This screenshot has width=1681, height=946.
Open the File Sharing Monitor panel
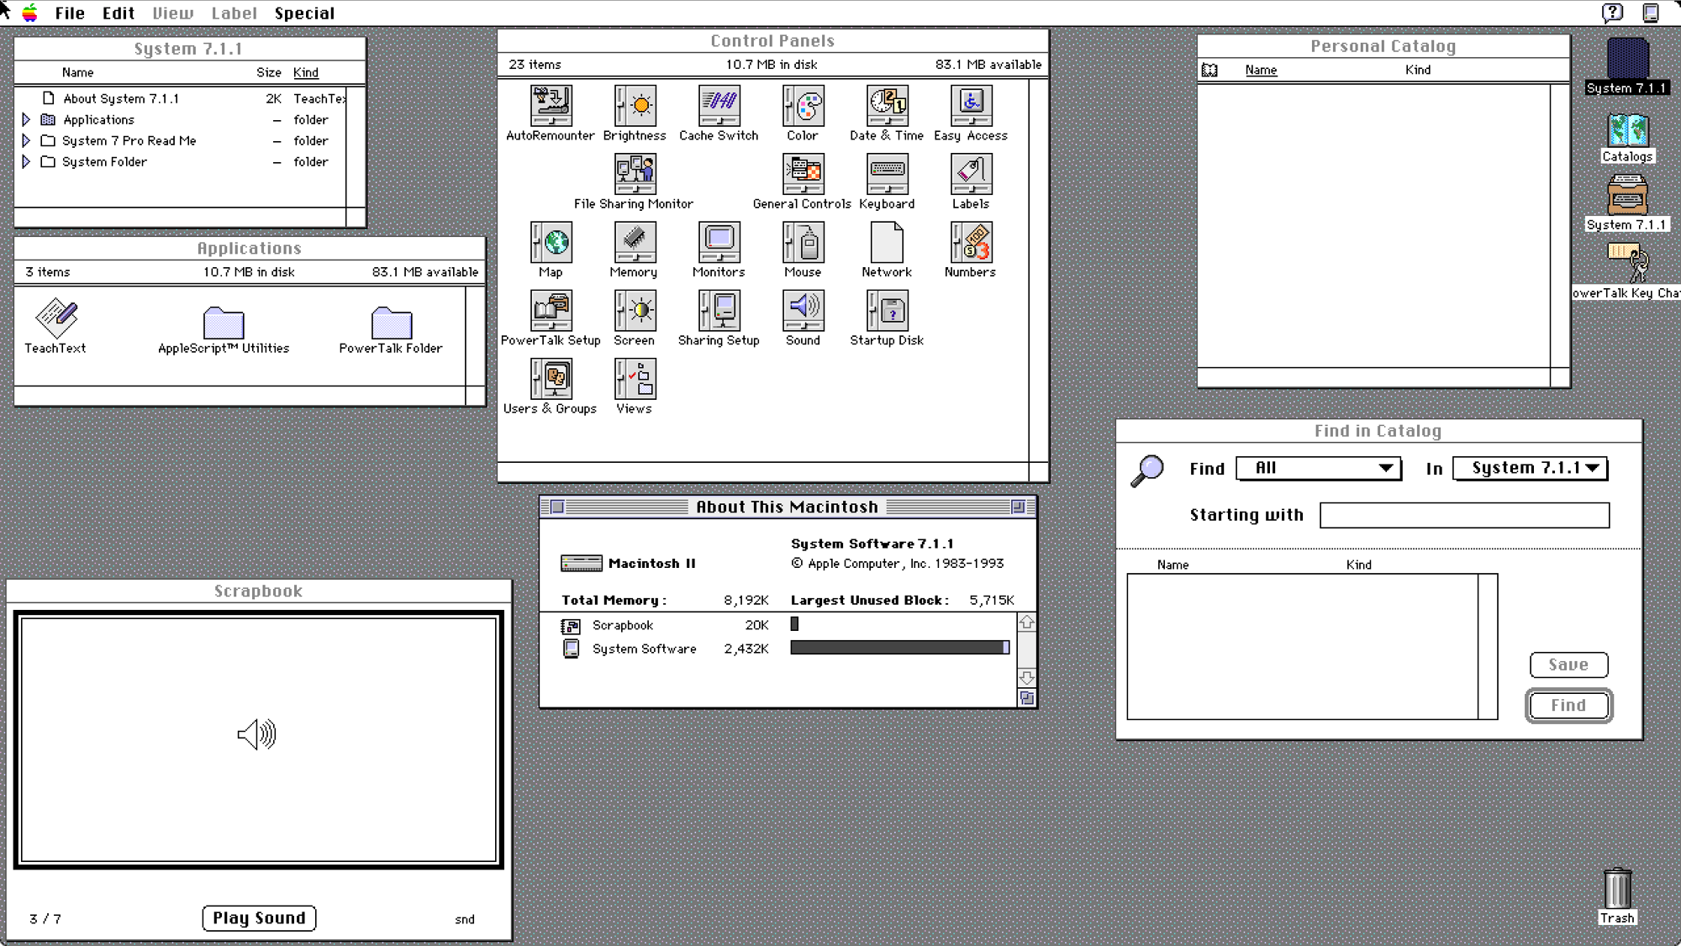click(x=635, y=174)
